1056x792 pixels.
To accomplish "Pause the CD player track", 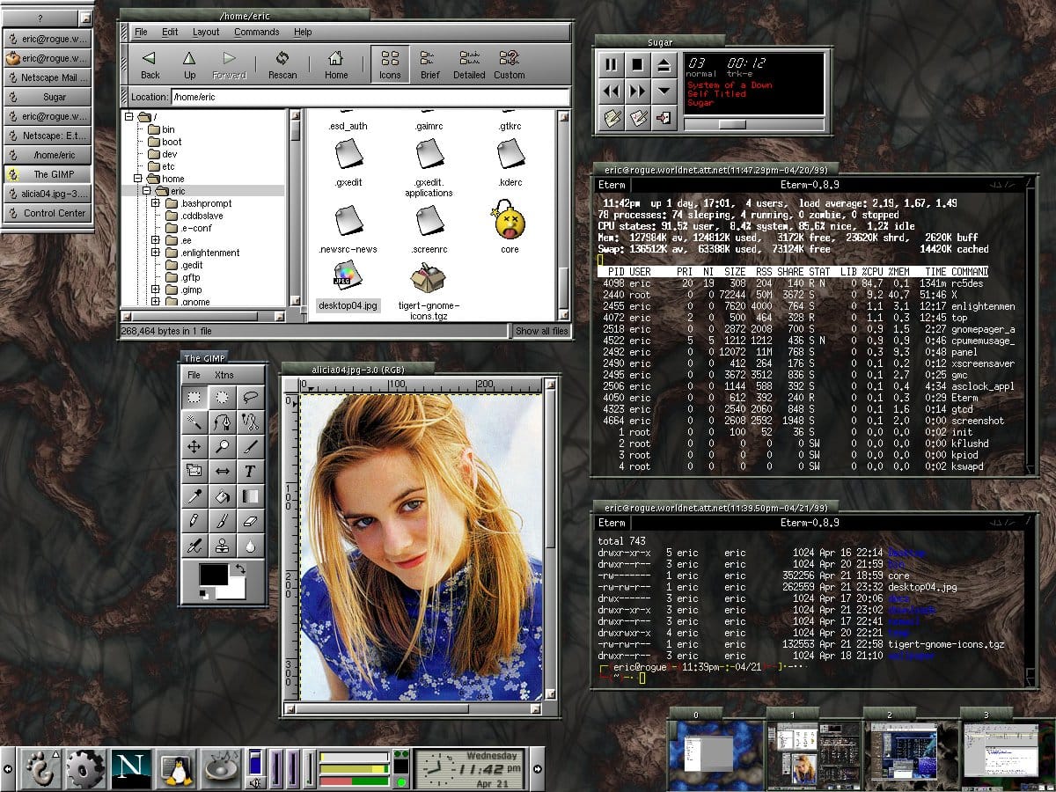I will [610, 64].
